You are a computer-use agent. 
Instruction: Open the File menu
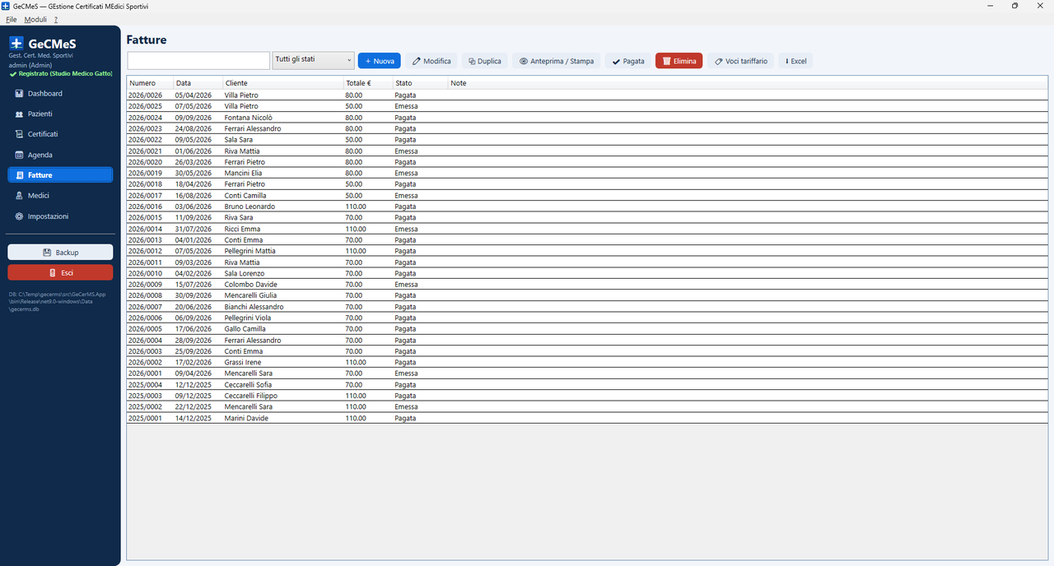(11, 19)
